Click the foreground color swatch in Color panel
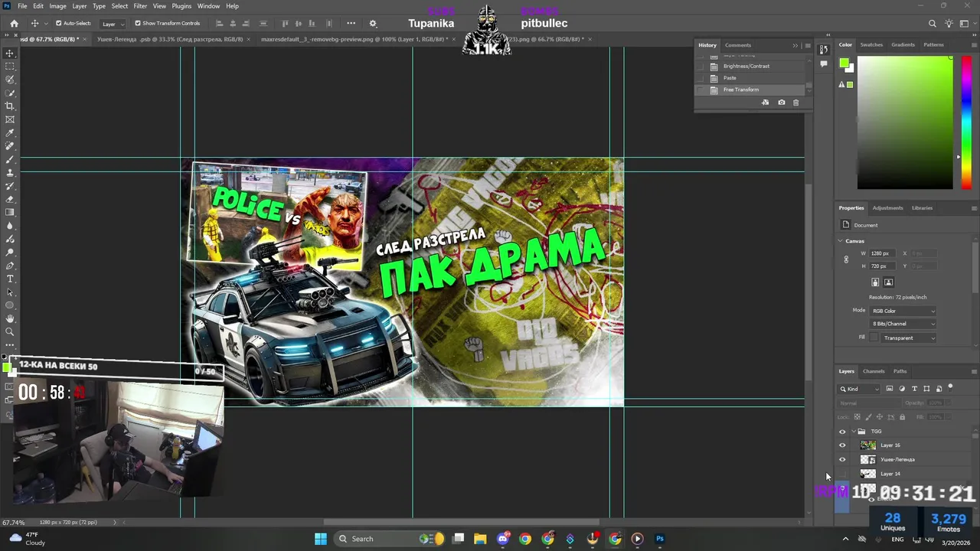Image resolution: width=980 pixels, height=551 pixels. pos(844,63)
